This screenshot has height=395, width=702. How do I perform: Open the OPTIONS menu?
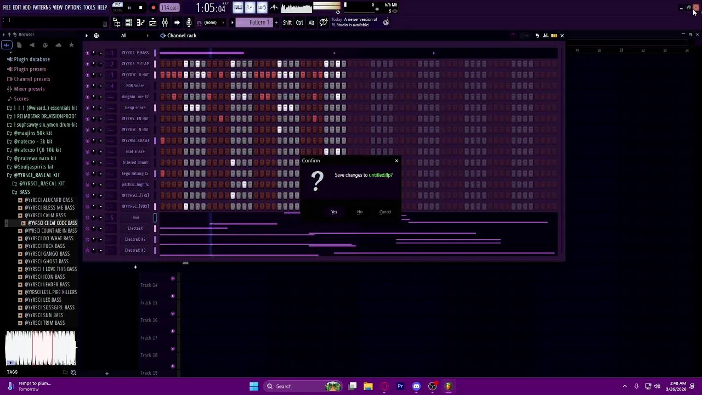pyautogui.click(x=73, y=7)
